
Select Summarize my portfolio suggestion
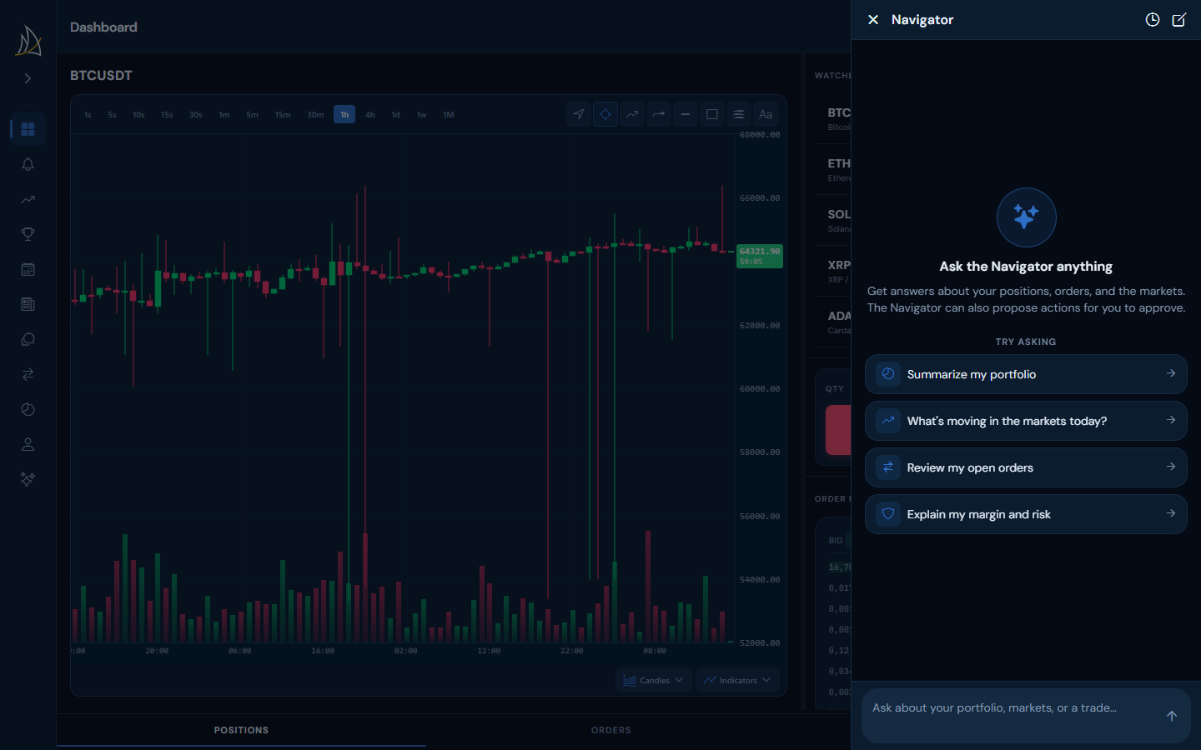1026,374
